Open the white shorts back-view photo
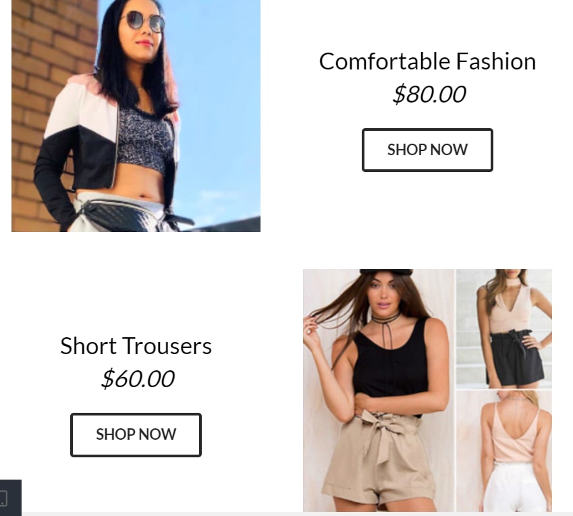 coord(504,451)
